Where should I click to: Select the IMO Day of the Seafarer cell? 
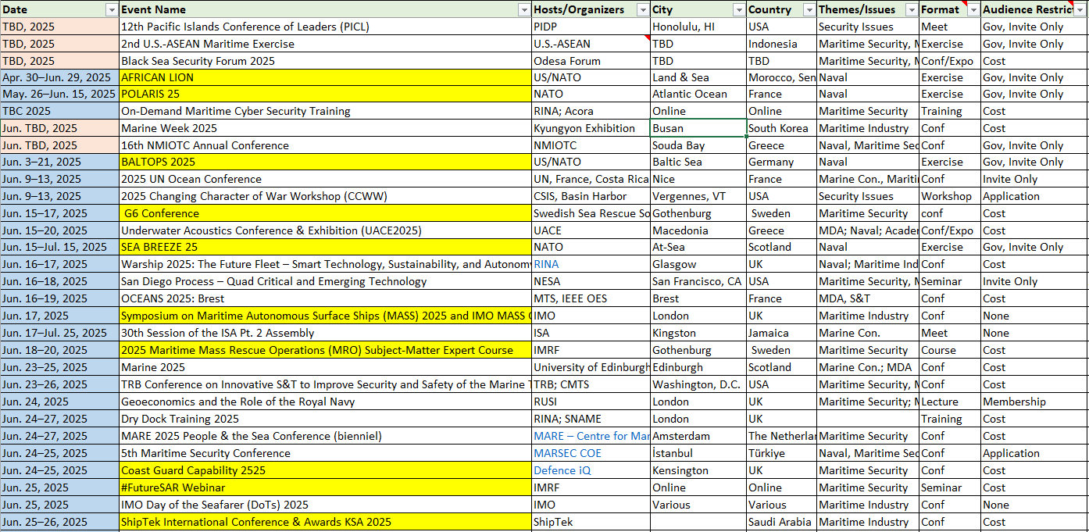[x=325, y=505]
